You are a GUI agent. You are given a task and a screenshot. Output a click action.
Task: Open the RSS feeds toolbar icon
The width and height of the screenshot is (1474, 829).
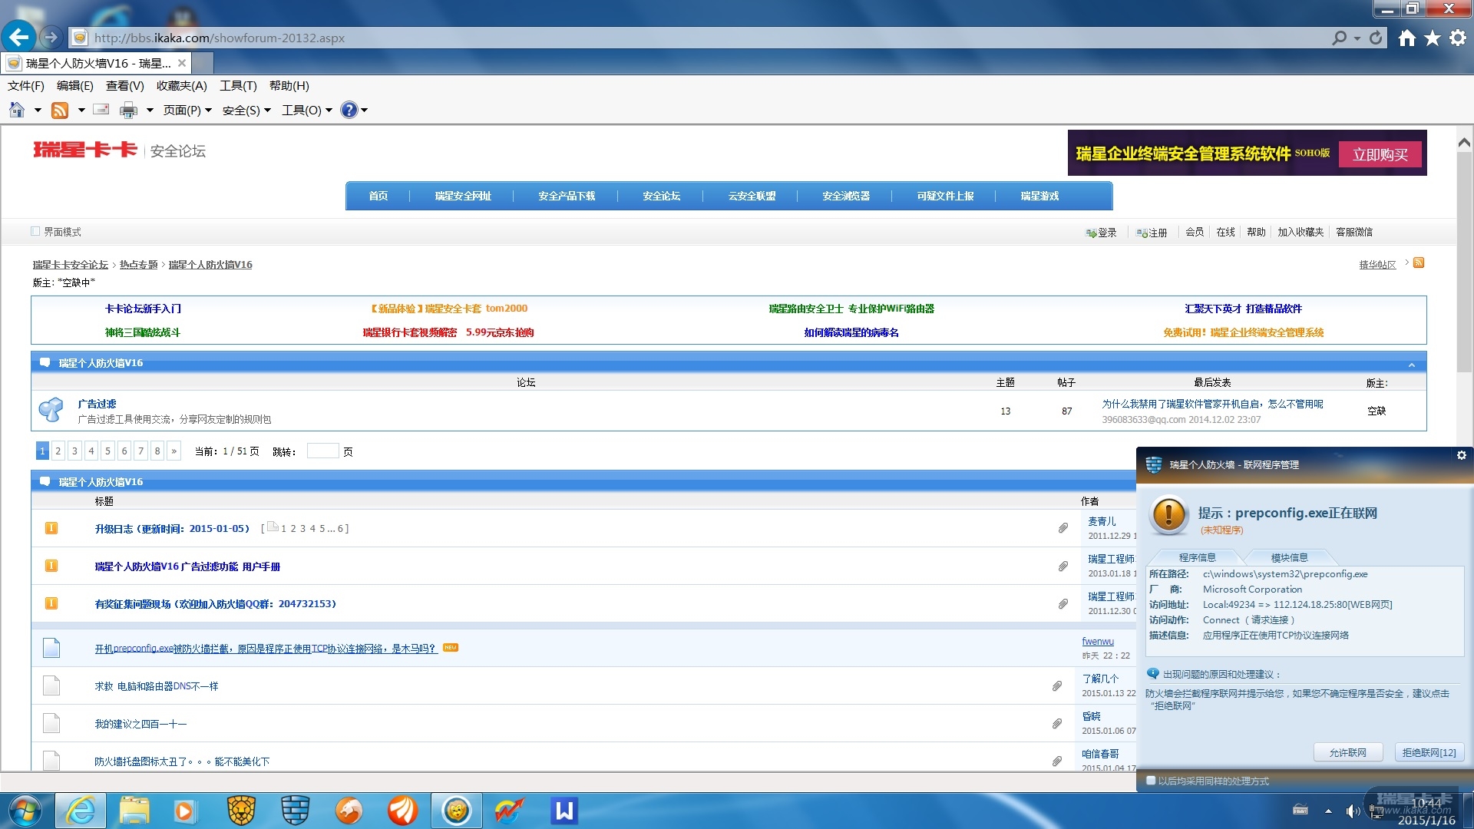(x=60, y=111)
